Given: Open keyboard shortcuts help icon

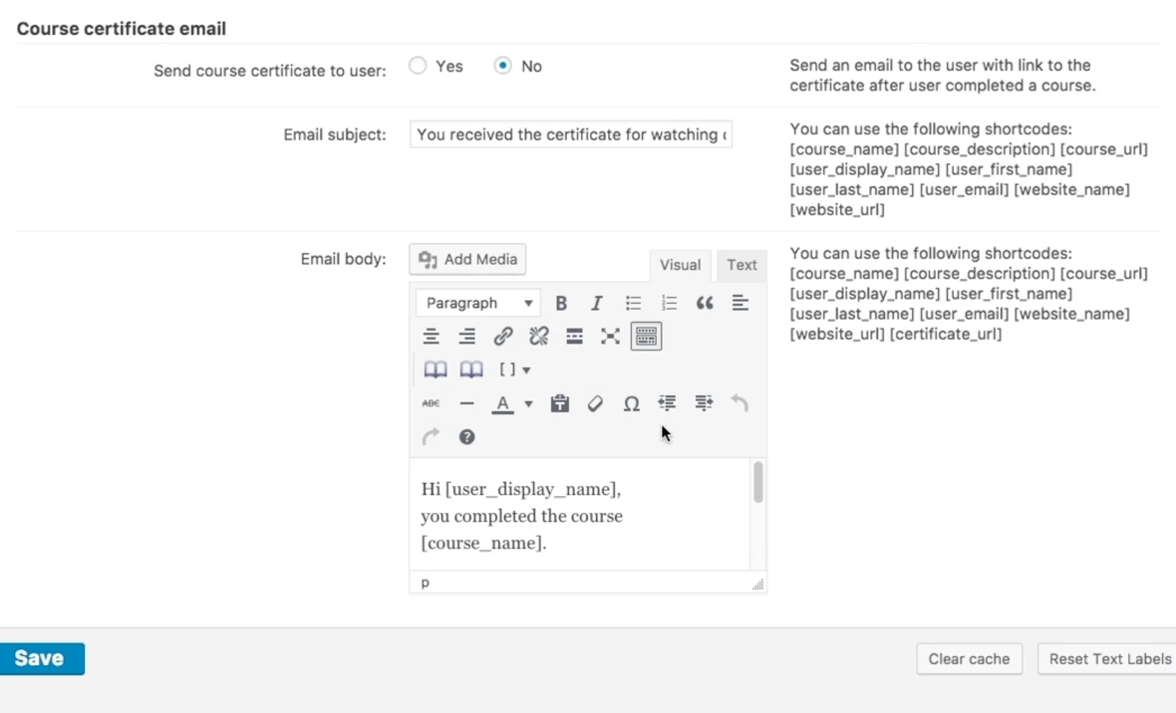Looking at the screenshot, I should [x=466, y=437].
